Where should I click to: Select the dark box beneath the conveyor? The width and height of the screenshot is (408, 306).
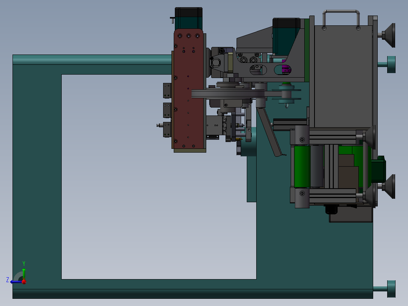351,214
